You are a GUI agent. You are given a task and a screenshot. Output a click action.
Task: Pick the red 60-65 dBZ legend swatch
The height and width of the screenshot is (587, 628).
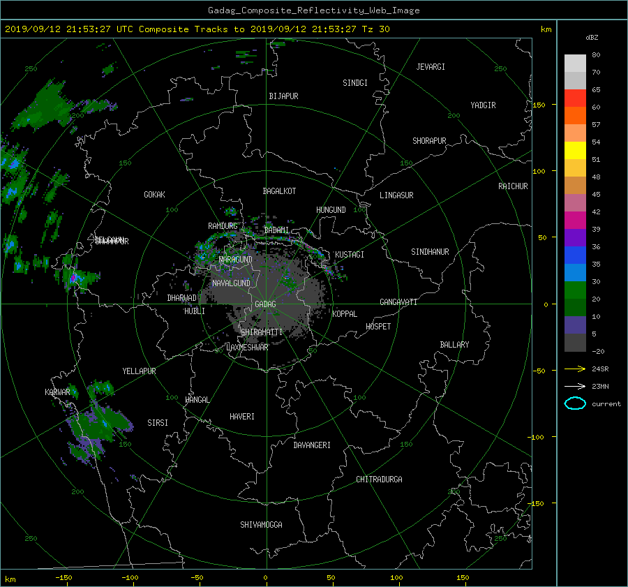575,98
